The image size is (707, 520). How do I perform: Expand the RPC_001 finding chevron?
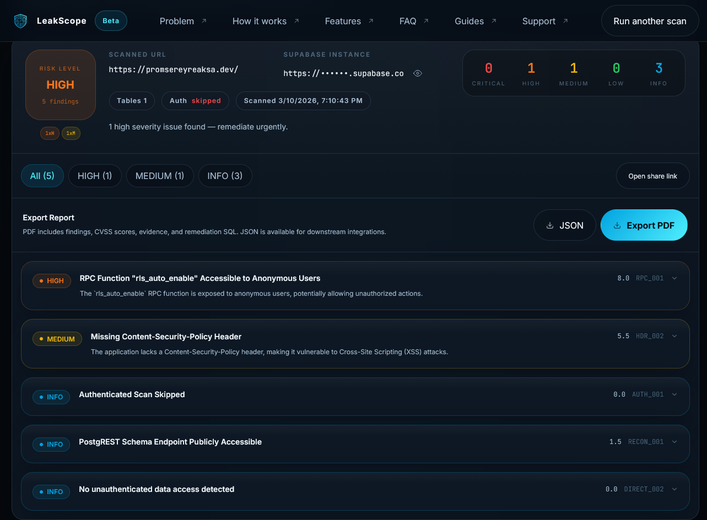click(674, 278)
